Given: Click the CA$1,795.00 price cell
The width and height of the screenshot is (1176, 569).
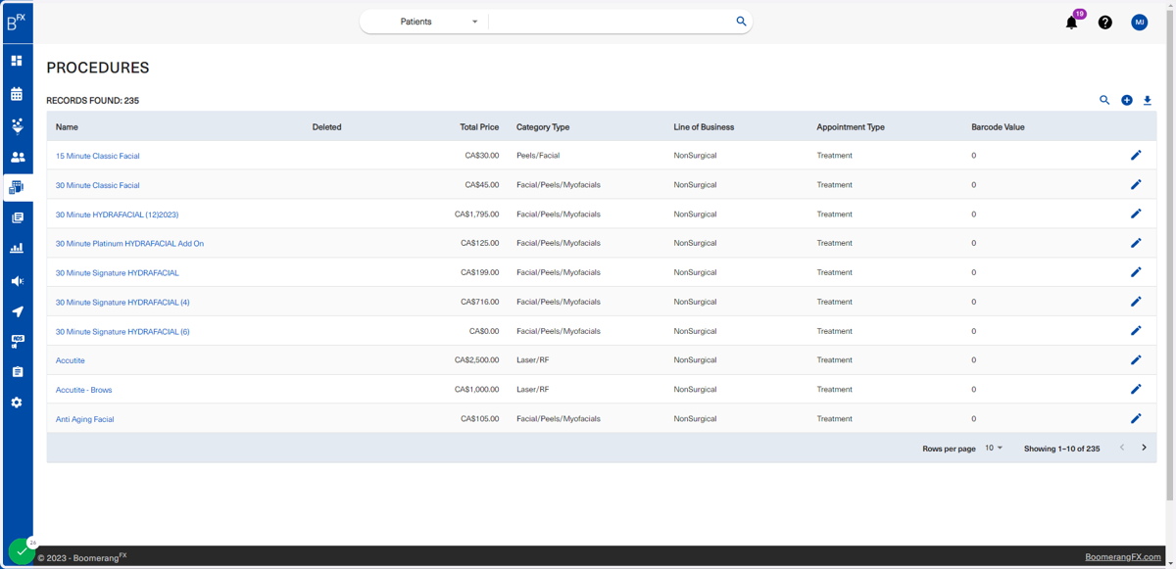Looking at the screenshot, I should tap(476, 213).
